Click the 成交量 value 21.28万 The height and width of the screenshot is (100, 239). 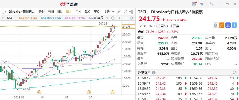coord(231,38)
